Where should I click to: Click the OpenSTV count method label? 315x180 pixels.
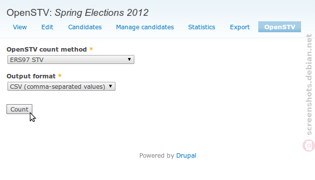[47, 49]
